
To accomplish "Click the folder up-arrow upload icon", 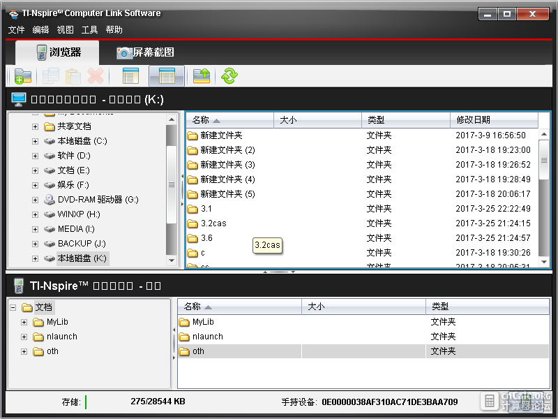I will click(202, 76).
